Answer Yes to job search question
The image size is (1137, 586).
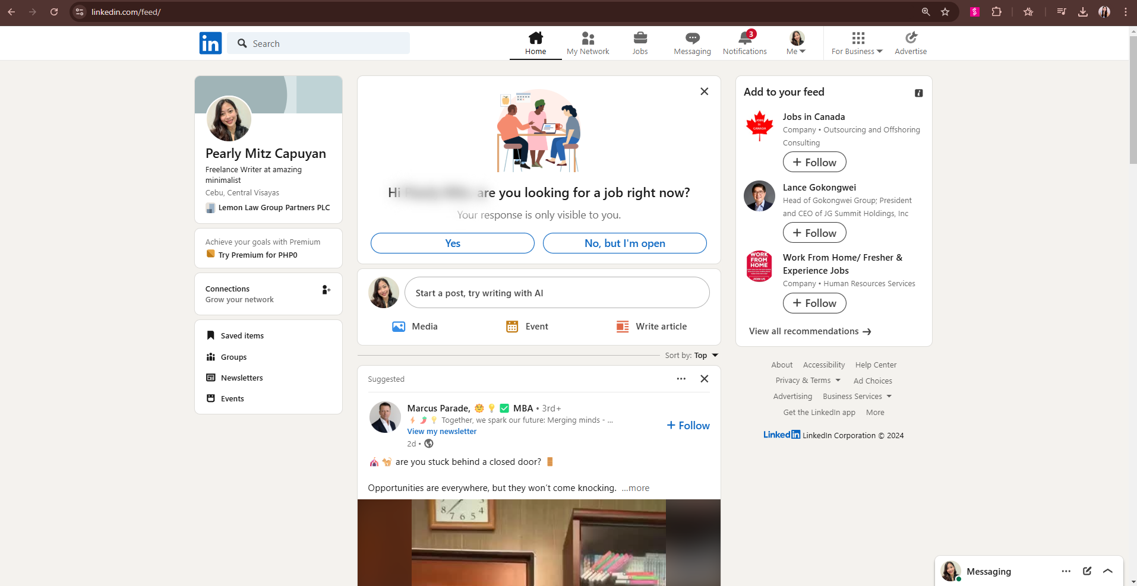coord(453,243)
